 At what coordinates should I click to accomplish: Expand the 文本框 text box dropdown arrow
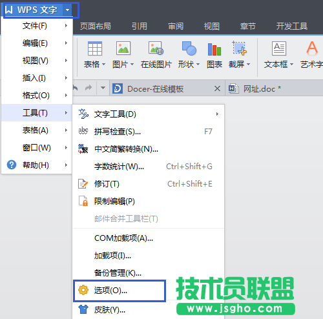click(x=291, y=64)
